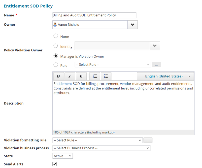Insert bulleted list in description
This screenshot has height=168, width=202.
tap(106, 76)
